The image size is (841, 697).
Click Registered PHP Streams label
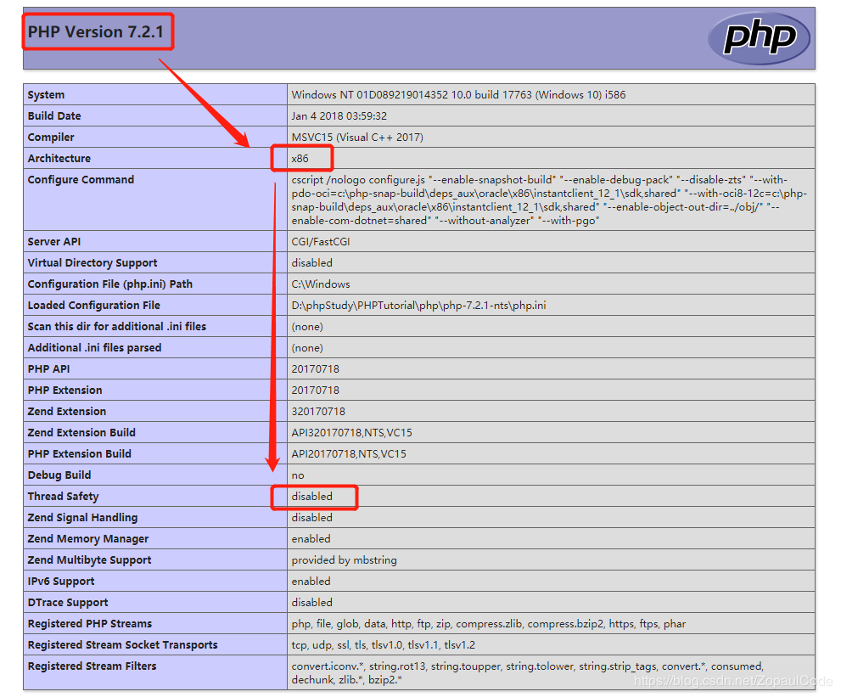[90, 624]
